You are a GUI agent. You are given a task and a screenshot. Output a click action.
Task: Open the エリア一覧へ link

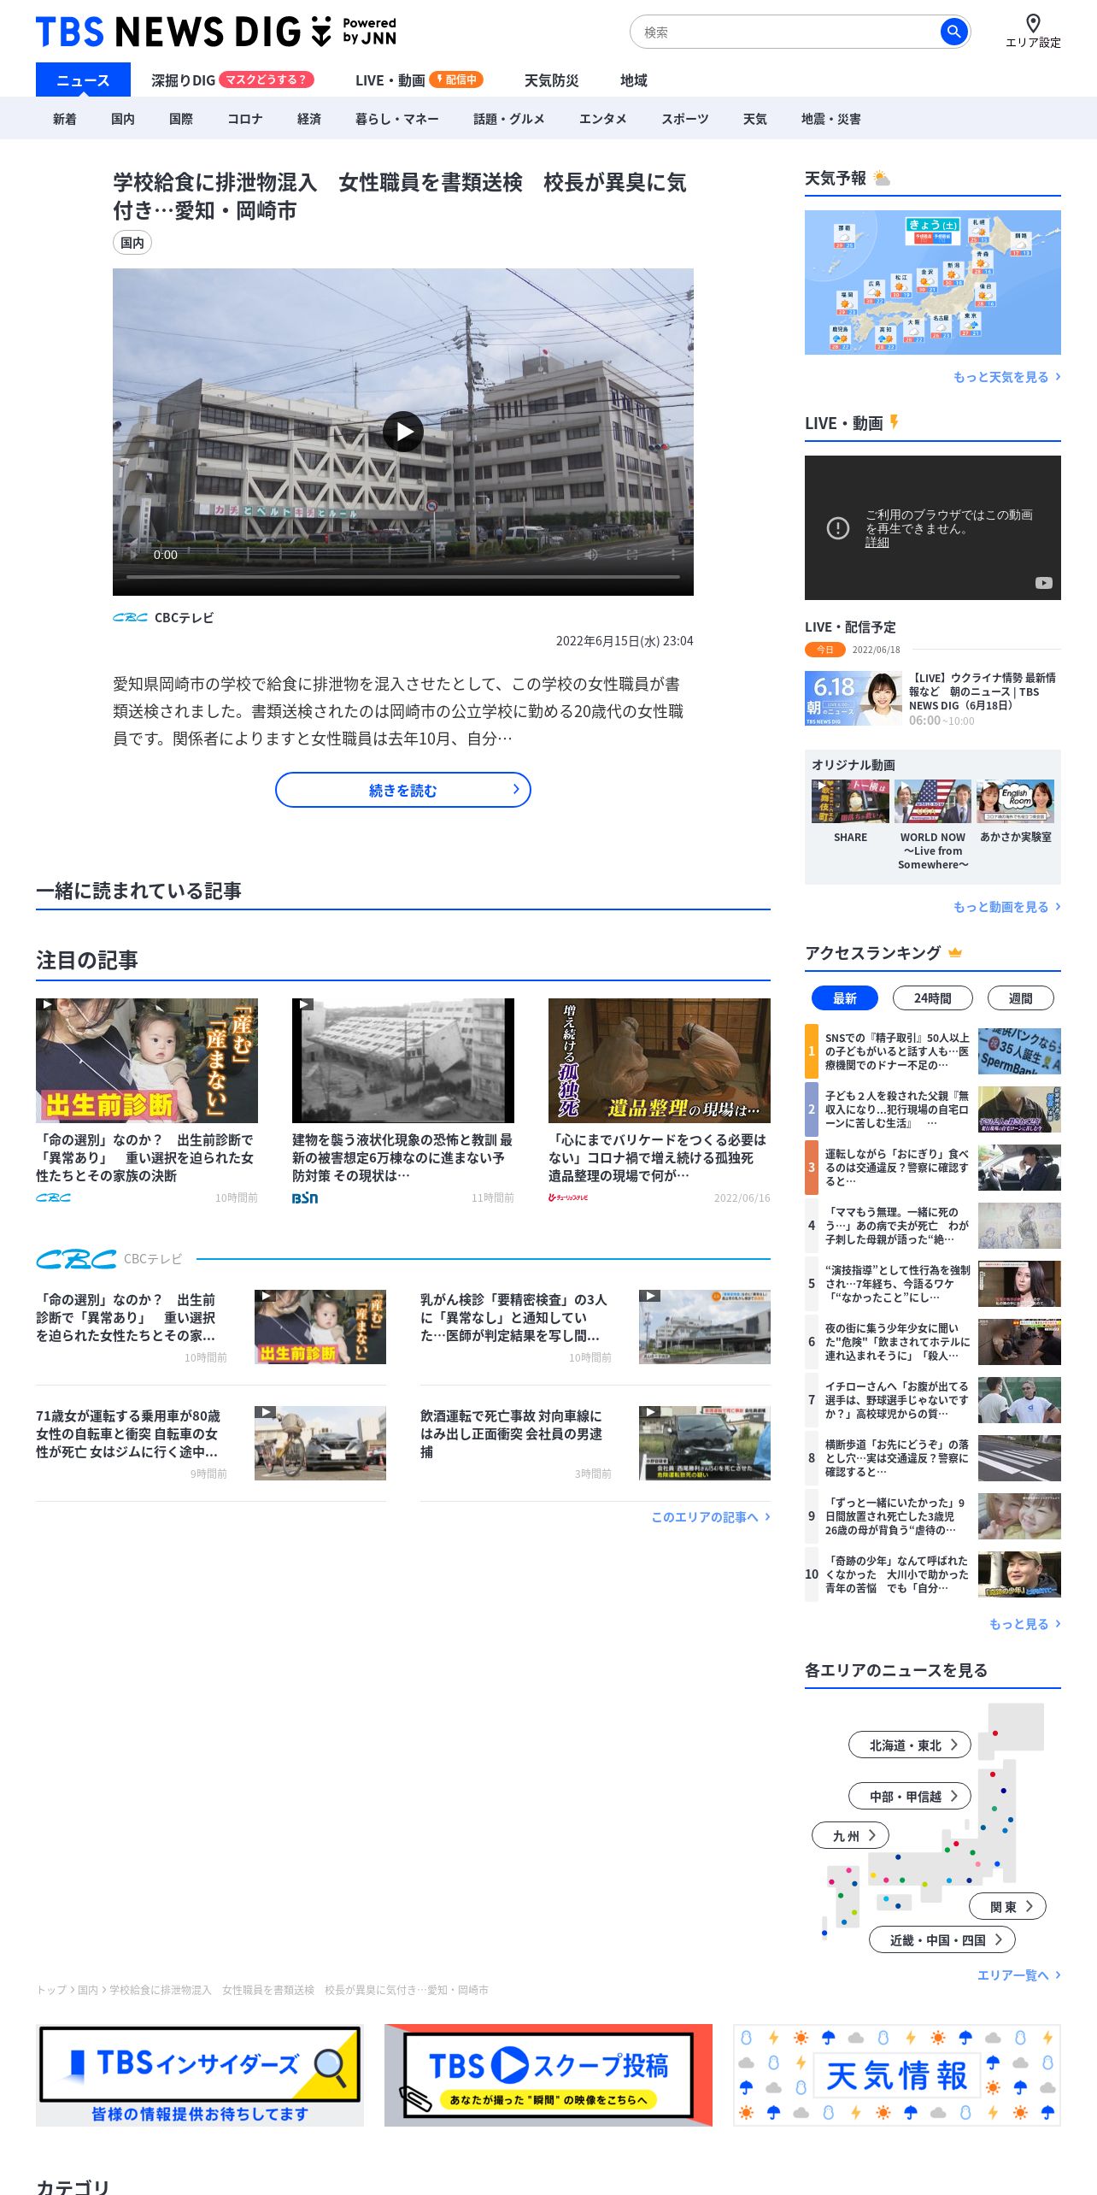point(1018,1974)
